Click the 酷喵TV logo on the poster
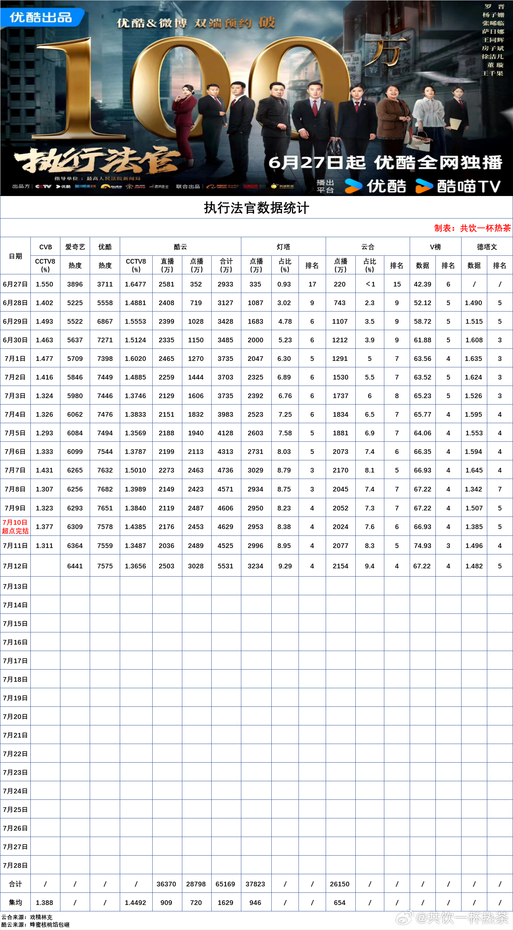This screenshot has height=930, width=513. coord(458,186)
